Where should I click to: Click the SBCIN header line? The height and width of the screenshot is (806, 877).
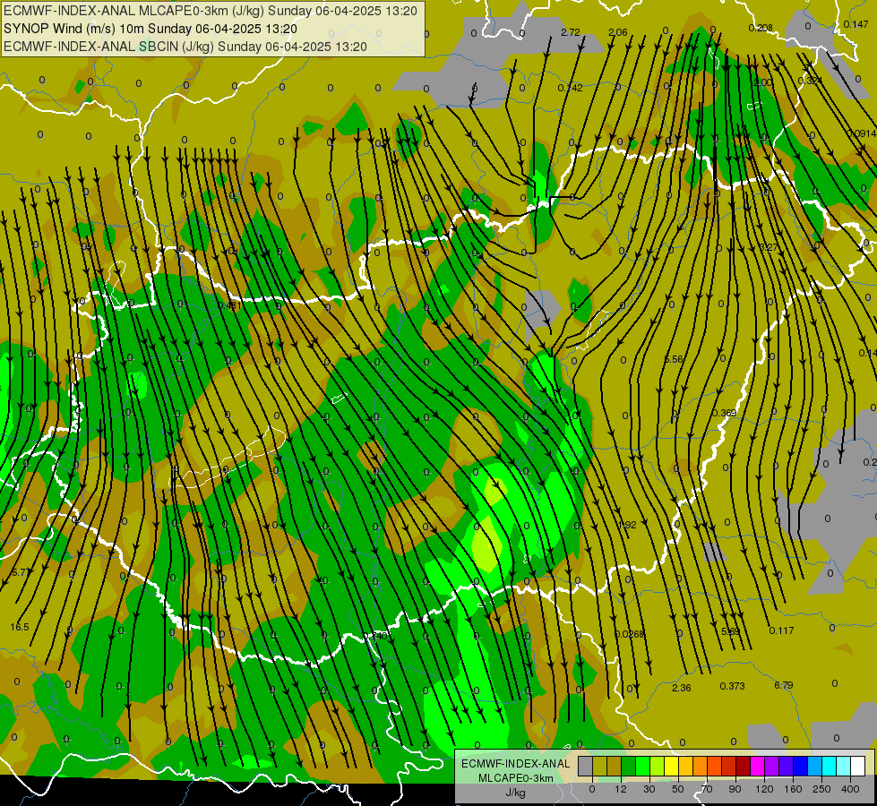coord(185,47)
